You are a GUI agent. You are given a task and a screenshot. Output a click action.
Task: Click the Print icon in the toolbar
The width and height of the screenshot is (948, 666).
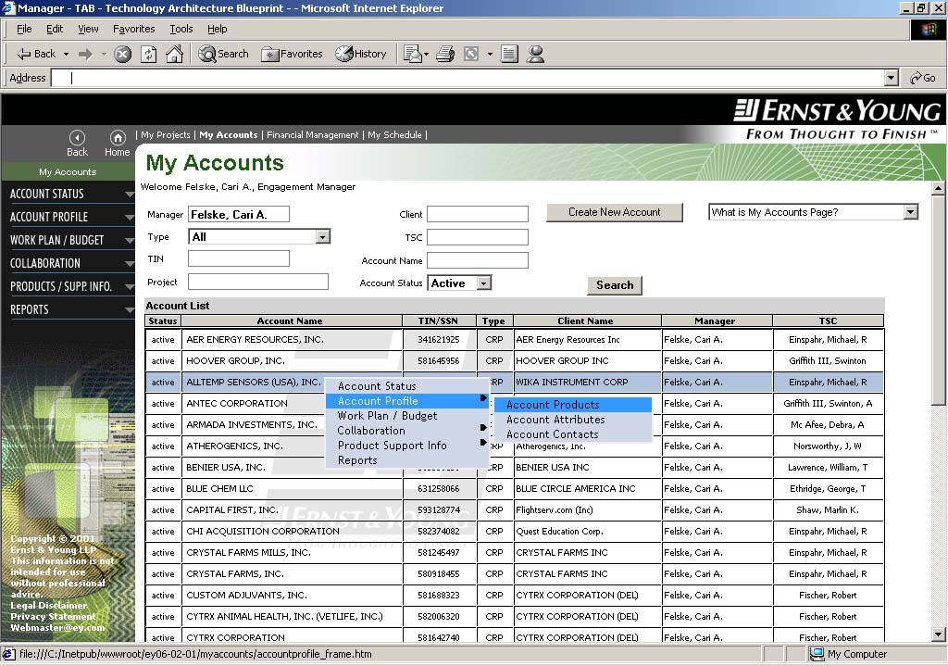(445, 55)
